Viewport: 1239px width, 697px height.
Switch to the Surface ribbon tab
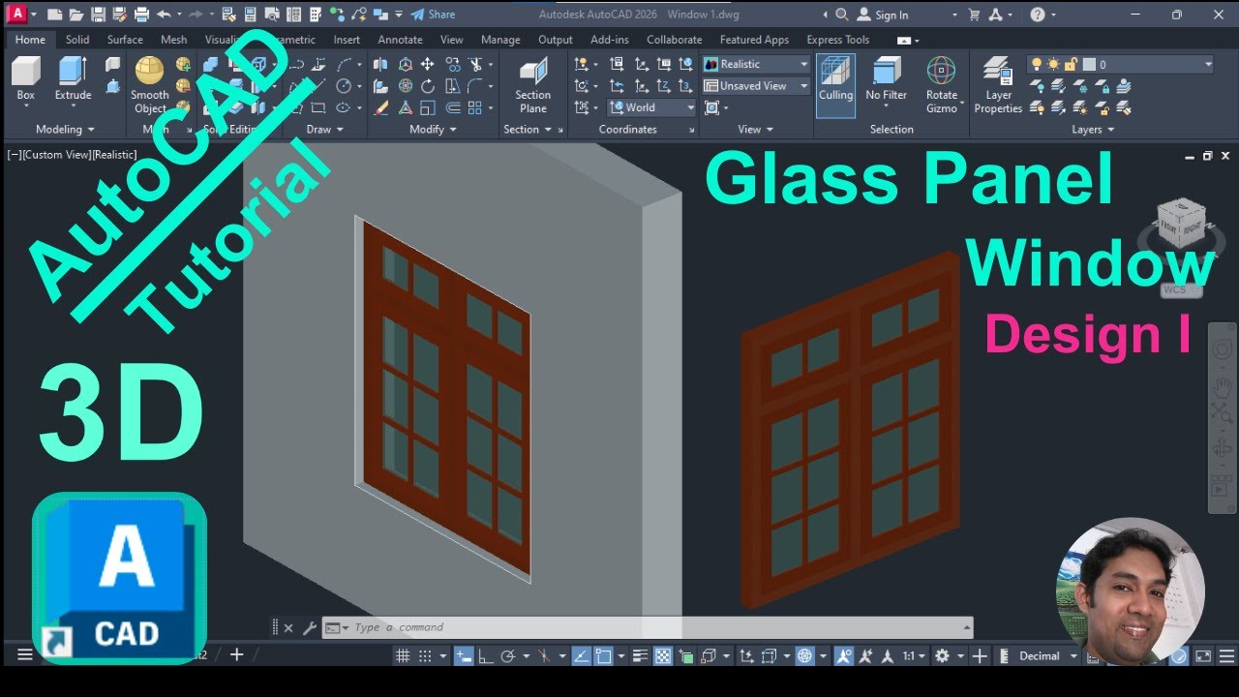pyautogui.click(x=125, y=40)
